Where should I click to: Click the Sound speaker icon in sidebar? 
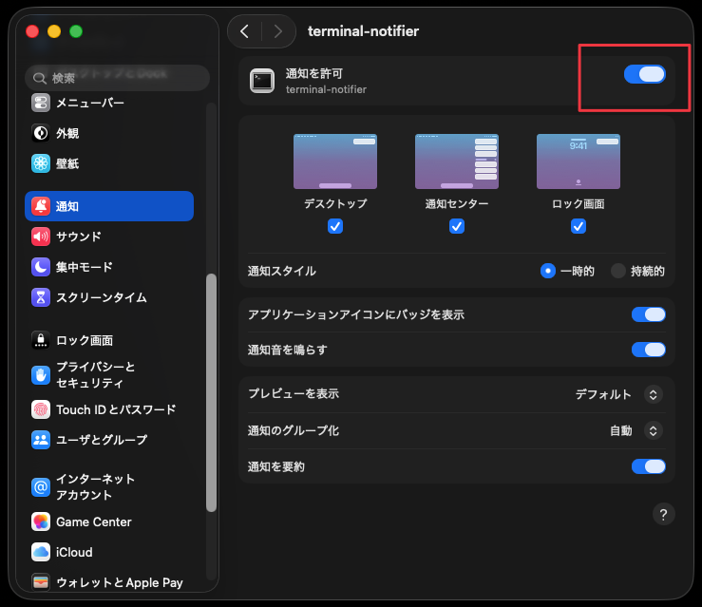pyautogui.click(x=41, y=237)
